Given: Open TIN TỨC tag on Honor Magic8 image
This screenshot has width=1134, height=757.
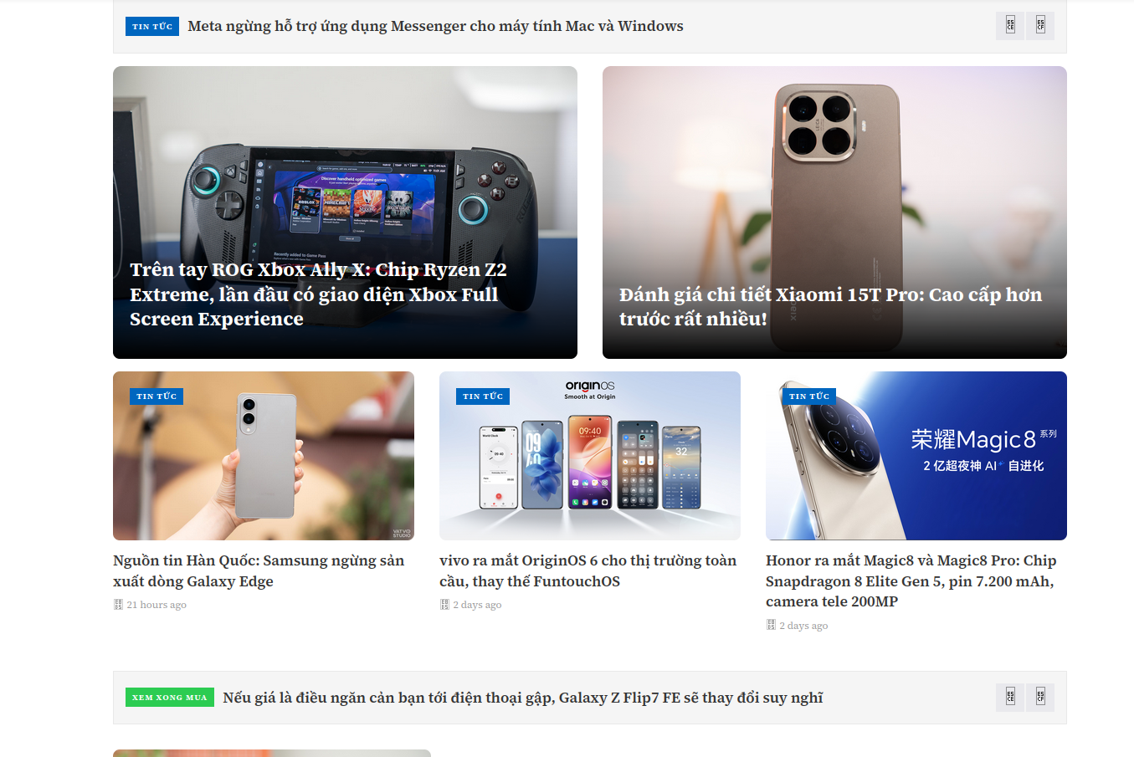Looking at the screenshot, I should (x=809, y=396).
